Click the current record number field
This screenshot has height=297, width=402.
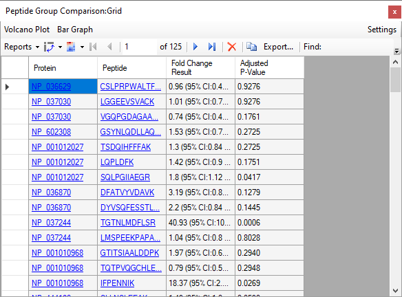tap(140, 47)
